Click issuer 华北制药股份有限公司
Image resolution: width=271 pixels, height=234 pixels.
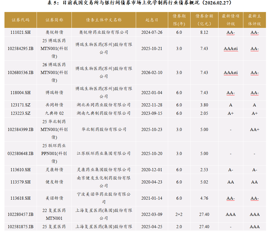coord(104,130)
